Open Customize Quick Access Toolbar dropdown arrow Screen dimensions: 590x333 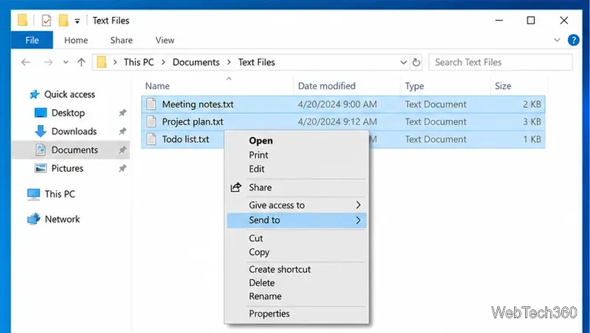coord(77,21)
